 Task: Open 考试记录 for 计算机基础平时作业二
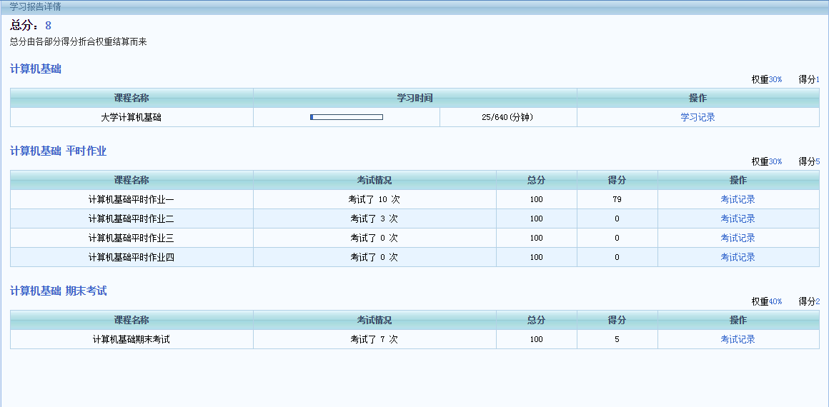(738, 218)
